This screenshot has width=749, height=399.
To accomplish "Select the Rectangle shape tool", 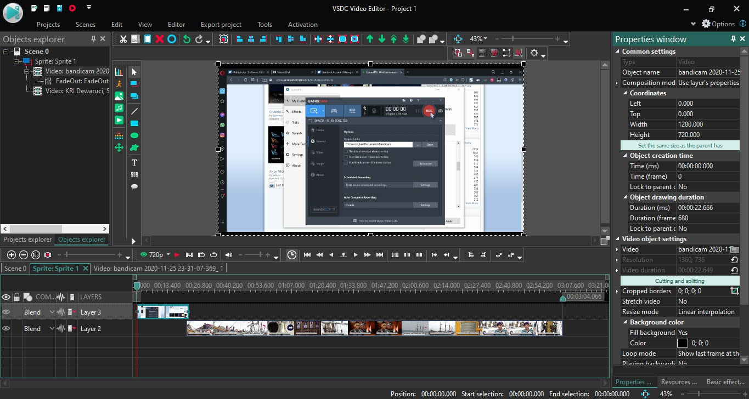I will [134, 123].
